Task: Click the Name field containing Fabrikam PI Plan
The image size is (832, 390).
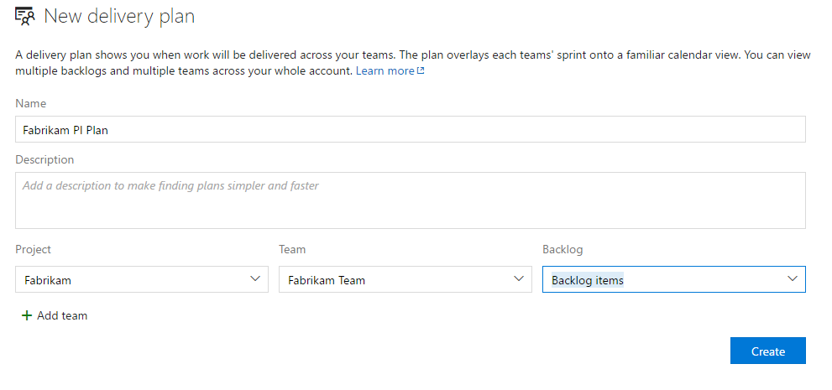Action: pyautogui.click(x=411, y=129)
